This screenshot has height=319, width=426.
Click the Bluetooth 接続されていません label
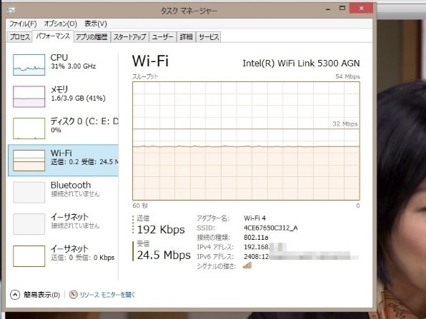75,189
